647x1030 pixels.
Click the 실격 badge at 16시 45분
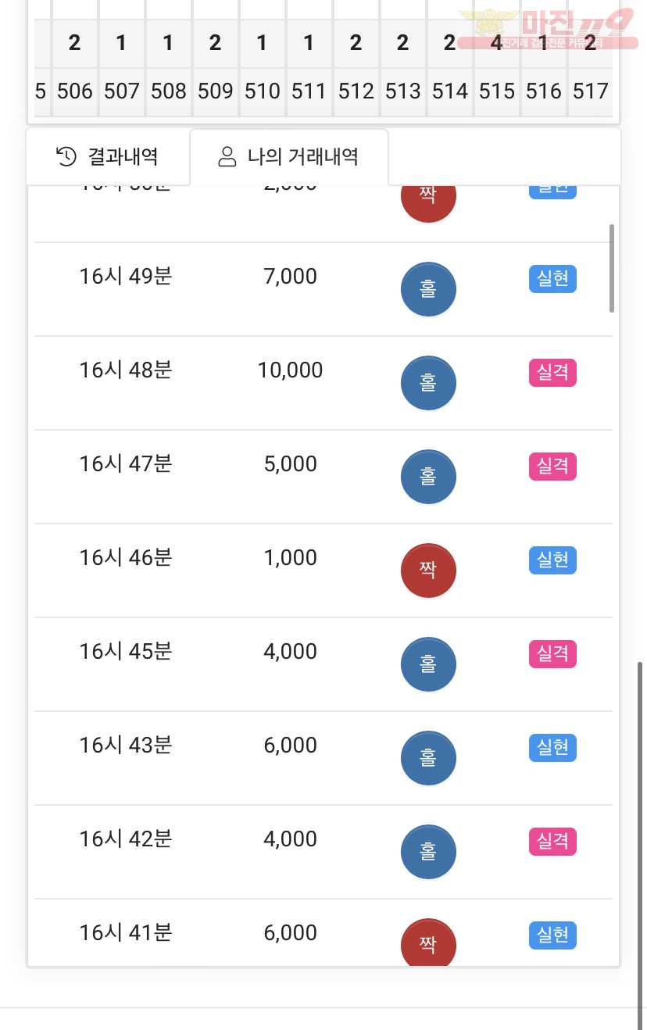tap(553, 654)
